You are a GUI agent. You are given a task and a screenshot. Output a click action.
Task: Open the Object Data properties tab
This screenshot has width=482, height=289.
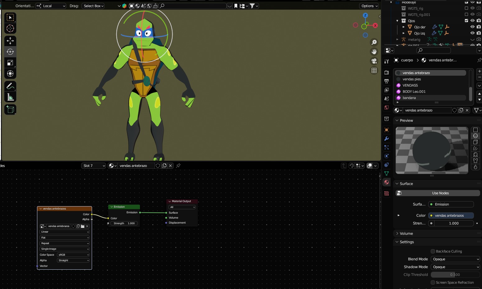[387, 173]
